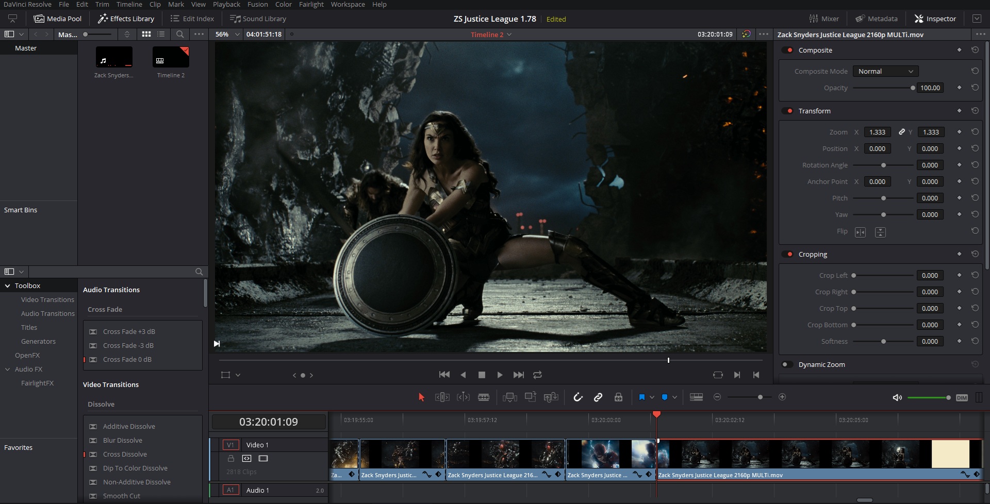Open the Inspector panel tab
990x504 pixels.
pos(935,19)
